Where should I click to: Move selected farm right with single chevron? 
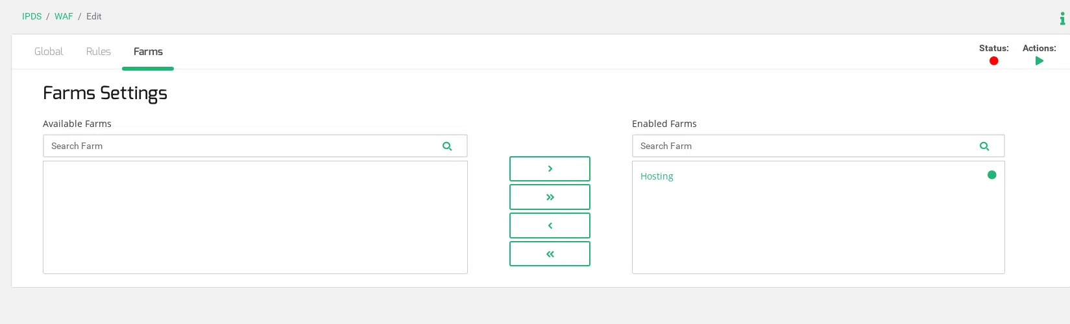tap(550, 168)
